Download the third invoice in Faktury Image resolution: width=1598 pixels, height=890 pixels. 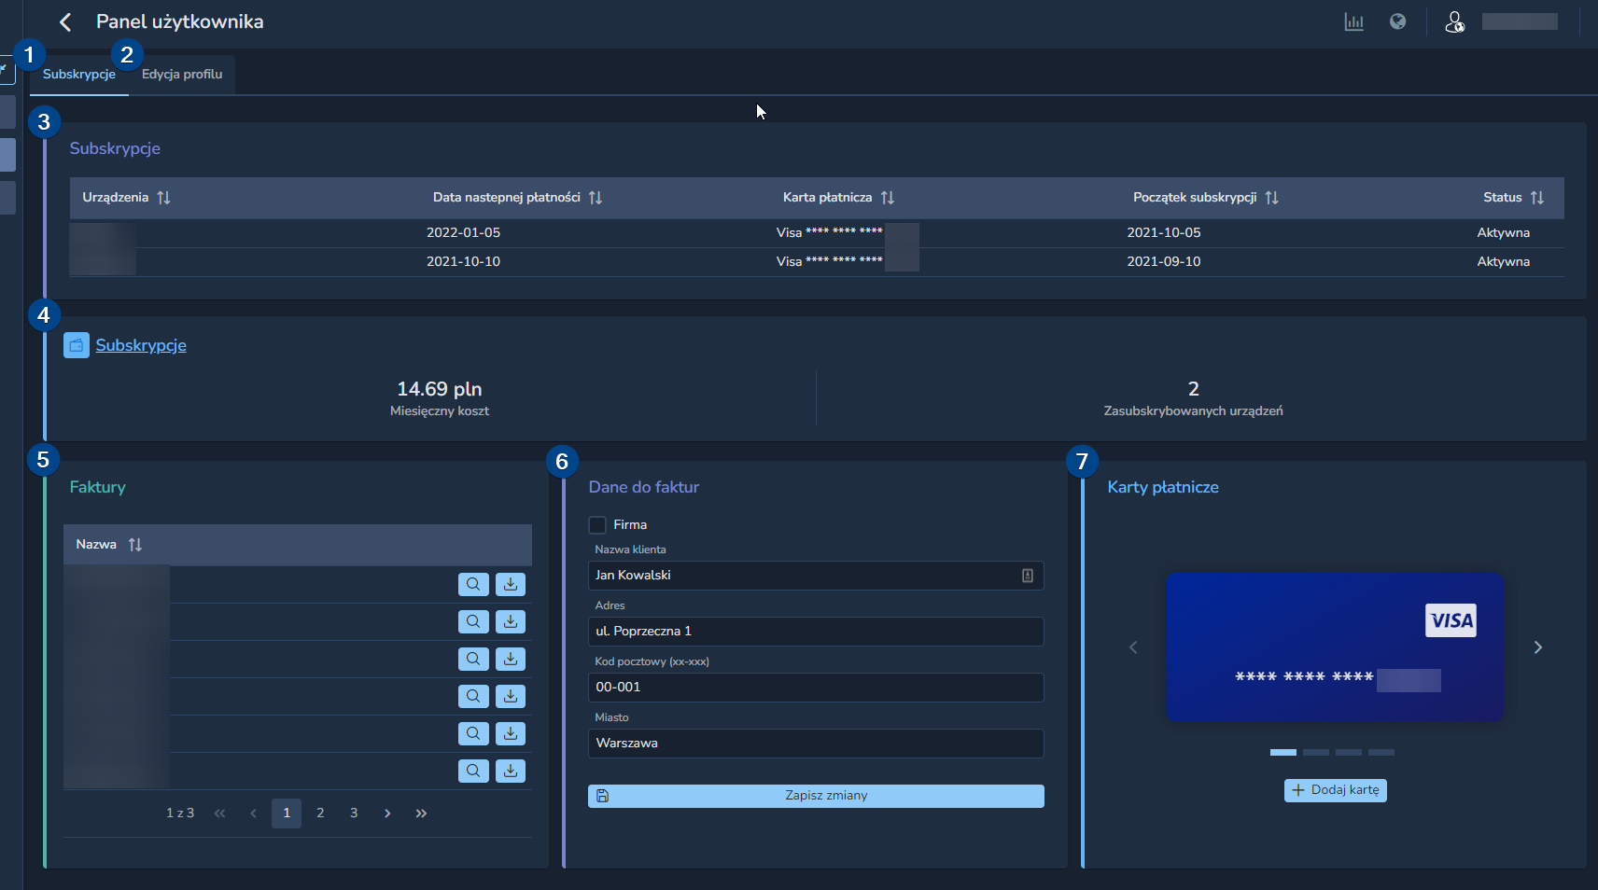coord(511,660)
